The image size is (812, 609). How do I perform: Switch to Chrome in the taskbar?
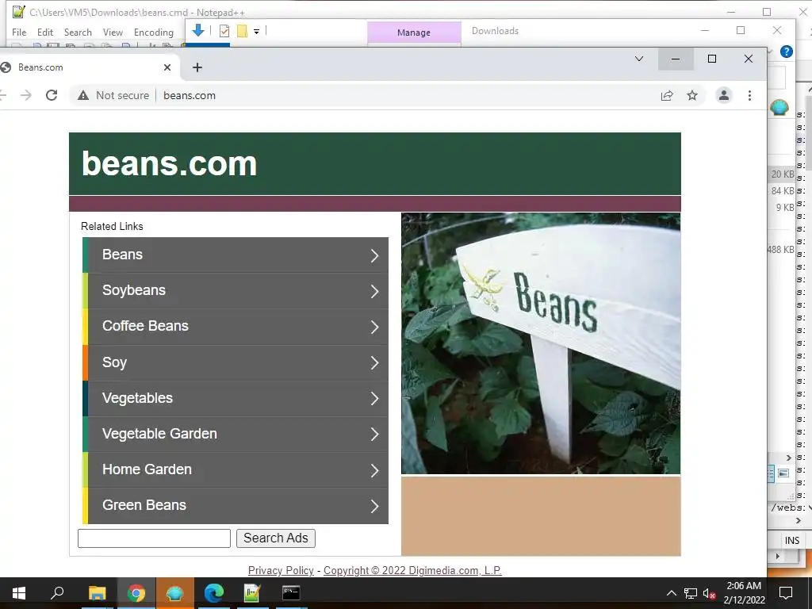[x=136, y=593]
